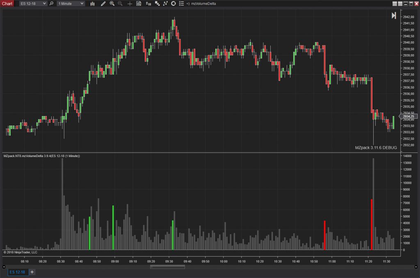This screenshot has width=420, height=278.
Task: Minimize the chart window
Action: [406, 4]
